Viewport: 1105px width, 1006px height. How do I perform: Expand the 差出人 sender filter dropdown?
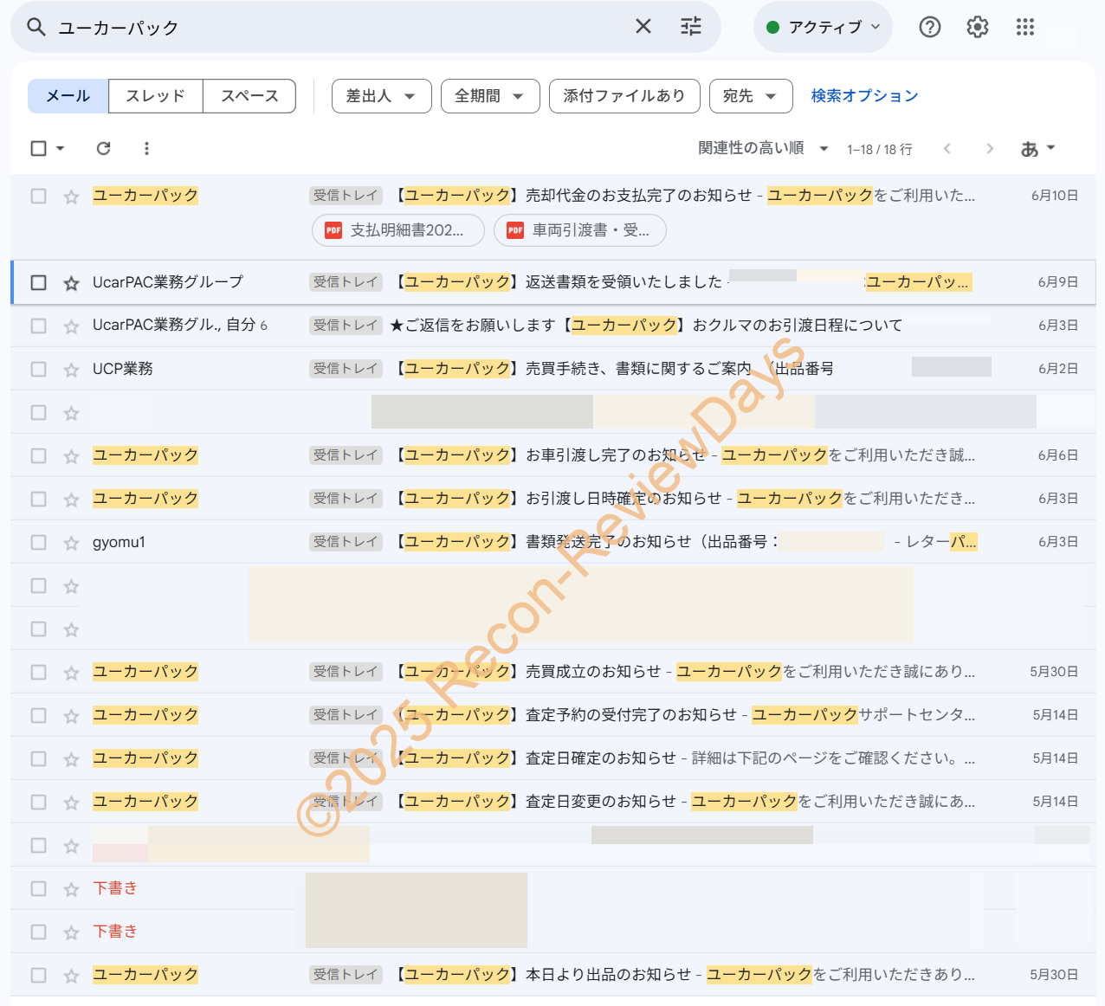click(381, 96)
